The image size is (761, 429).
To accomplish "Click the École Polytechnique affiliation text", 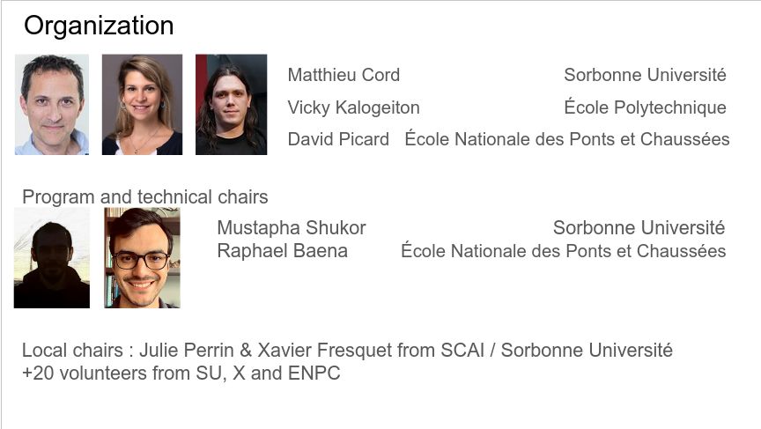I will pos(645,107).
